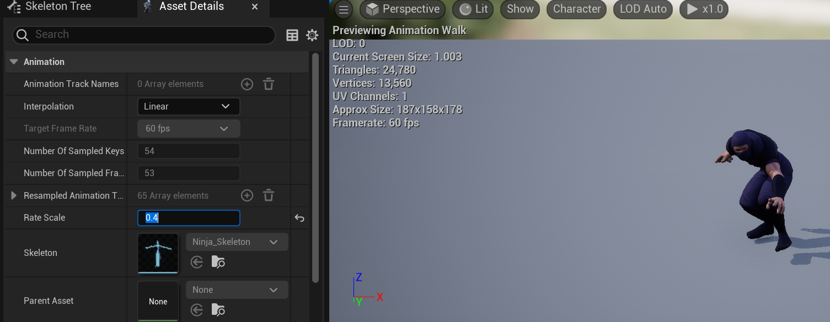
Task: Switch to the Skeleton Tree tab
Action: pos(50,7)
